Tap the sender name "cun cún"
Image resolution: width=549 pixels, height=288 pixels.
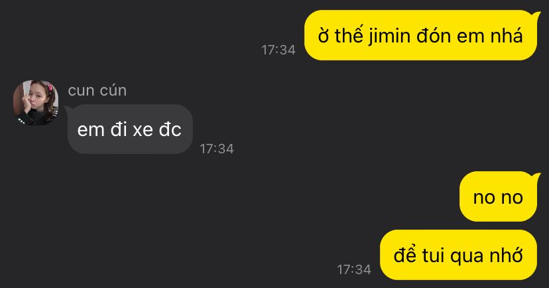tap(97, 90)
